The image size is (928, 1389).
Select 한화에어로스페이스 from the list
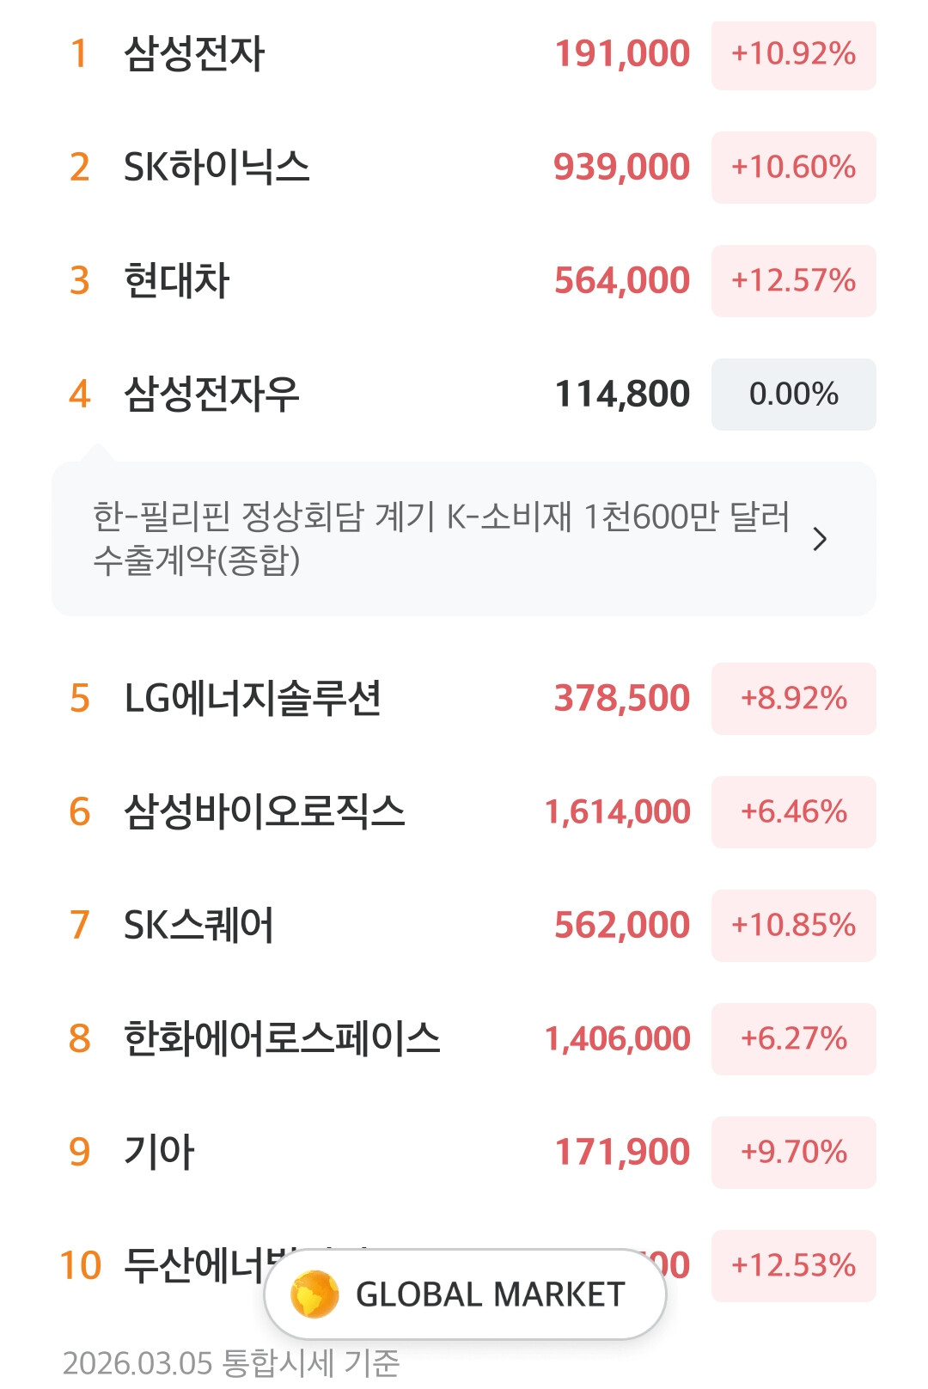click(282, 1038)
